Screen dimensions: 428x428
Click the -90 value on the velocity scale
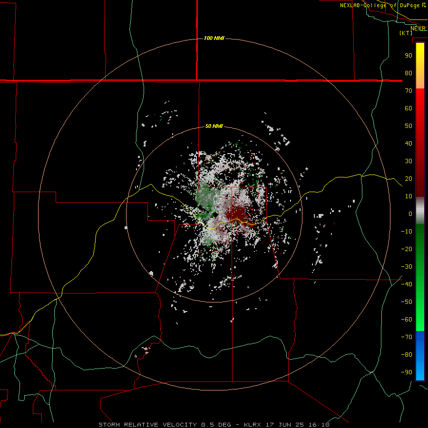coord(407,372)
